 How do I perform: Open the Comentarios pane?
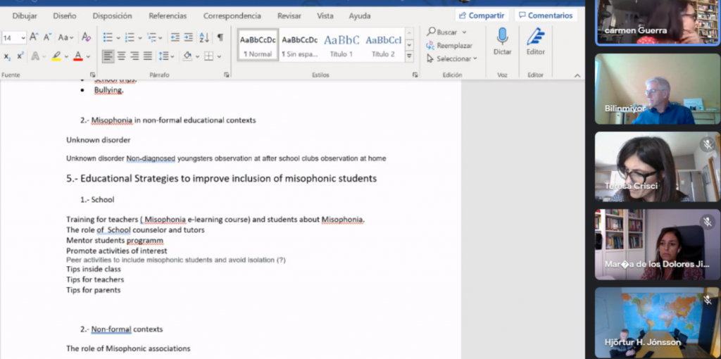pyautogui.click(x=546, y=15)
